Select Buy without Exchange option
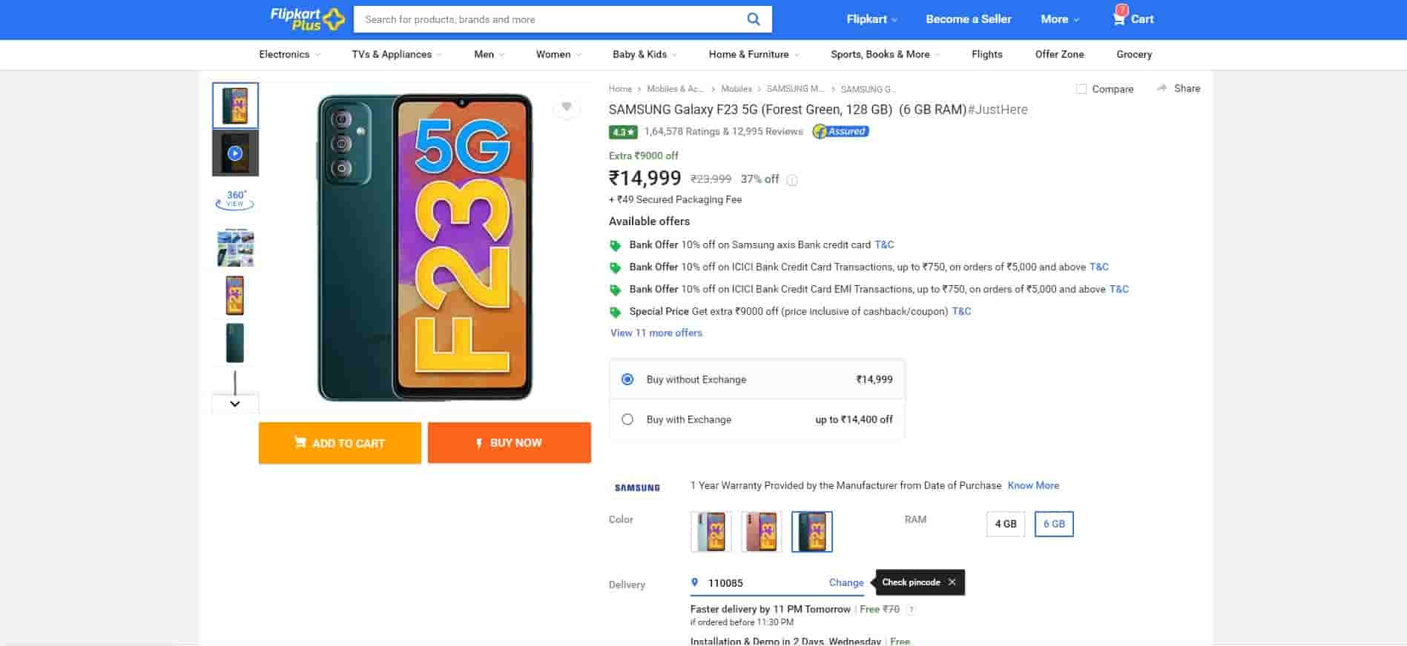This screenshot has height=646, width=1407. coord(627,379)
